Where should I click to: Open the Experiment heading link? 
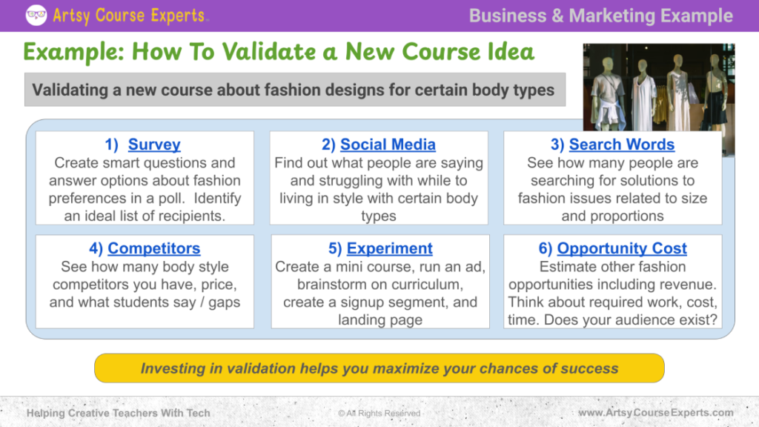[389, 248]
